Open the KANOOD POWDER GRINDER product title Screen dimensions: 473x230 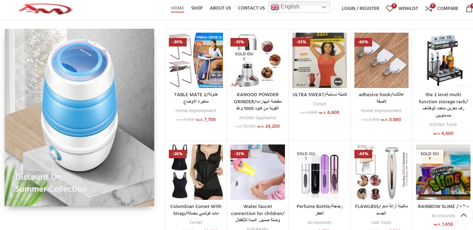tap(258, 102)
